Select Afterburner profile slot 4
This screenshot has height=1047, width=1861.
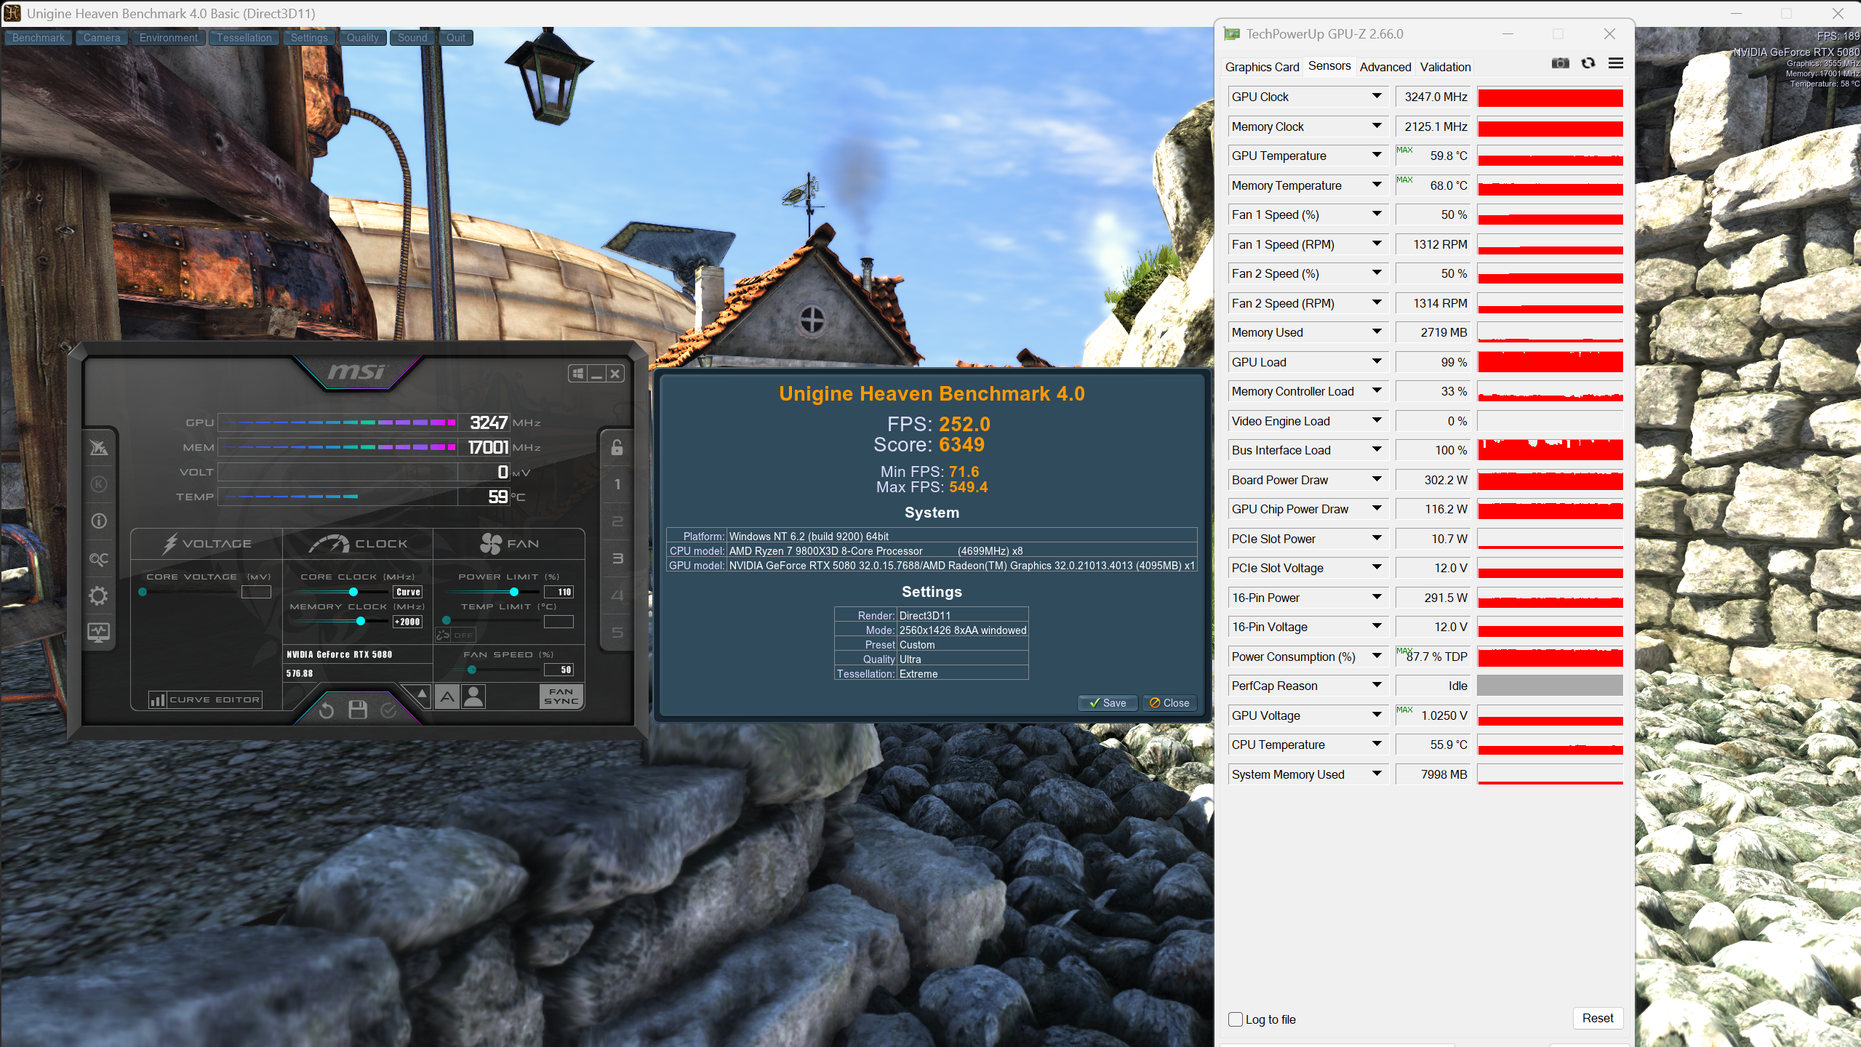coord(617,595)
